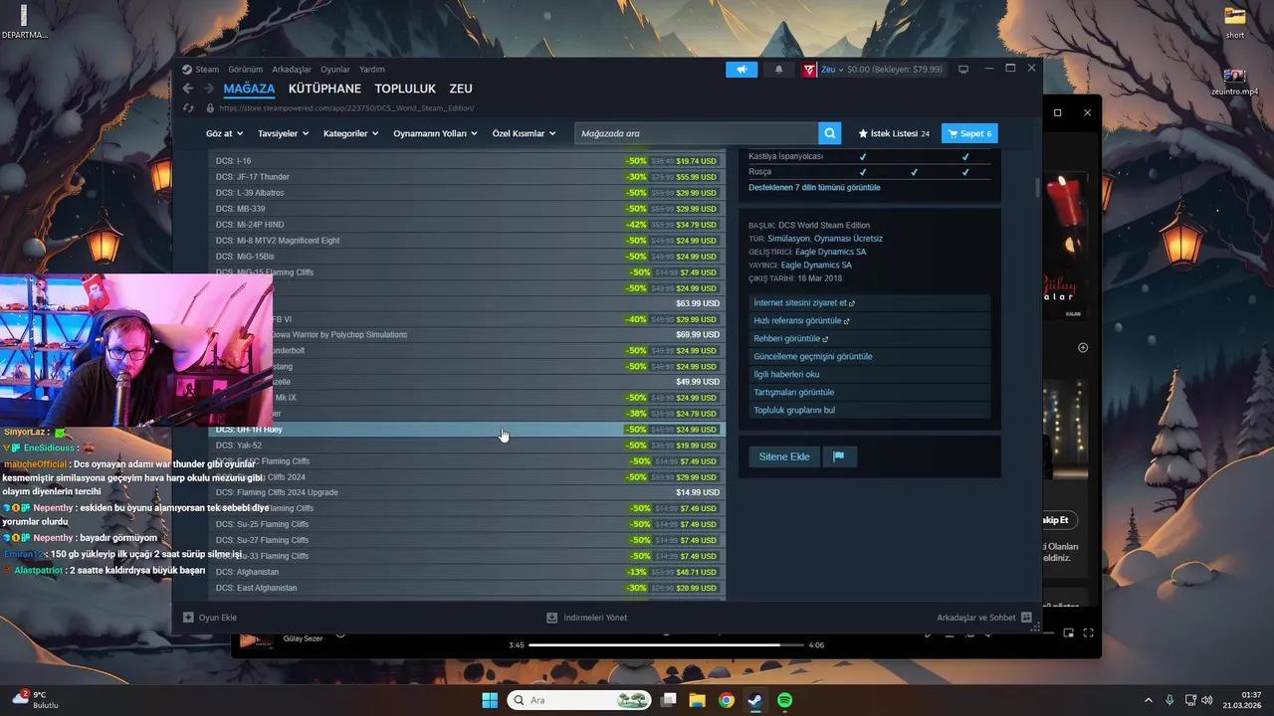Open Güncelleme geçmişini görüntüle link
Image resolution: width=1274 pixels, height=716 pixels.
pyautogui.click(x=813, y=357)
